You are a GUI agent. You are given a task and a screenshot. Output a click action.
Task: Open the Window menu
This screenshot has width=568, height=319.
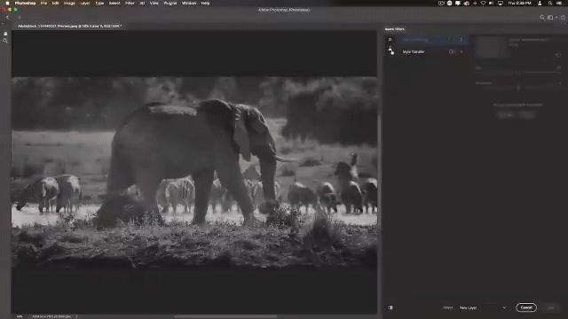click(189, 4)
